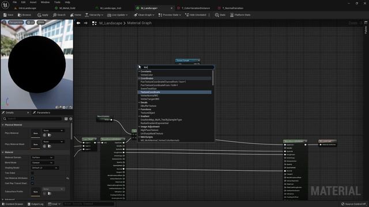Open Phys Material None dropdown
This screenshot has height=207, width=369.
tap(53, 131)
